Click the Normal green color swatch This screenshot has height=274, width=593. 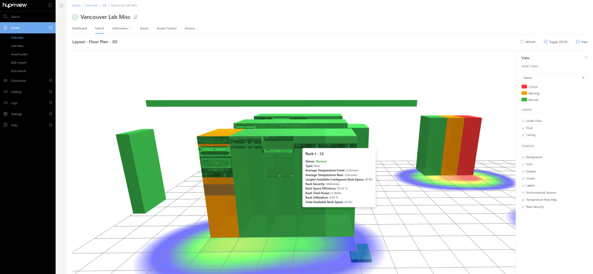[x=524, y=100]
